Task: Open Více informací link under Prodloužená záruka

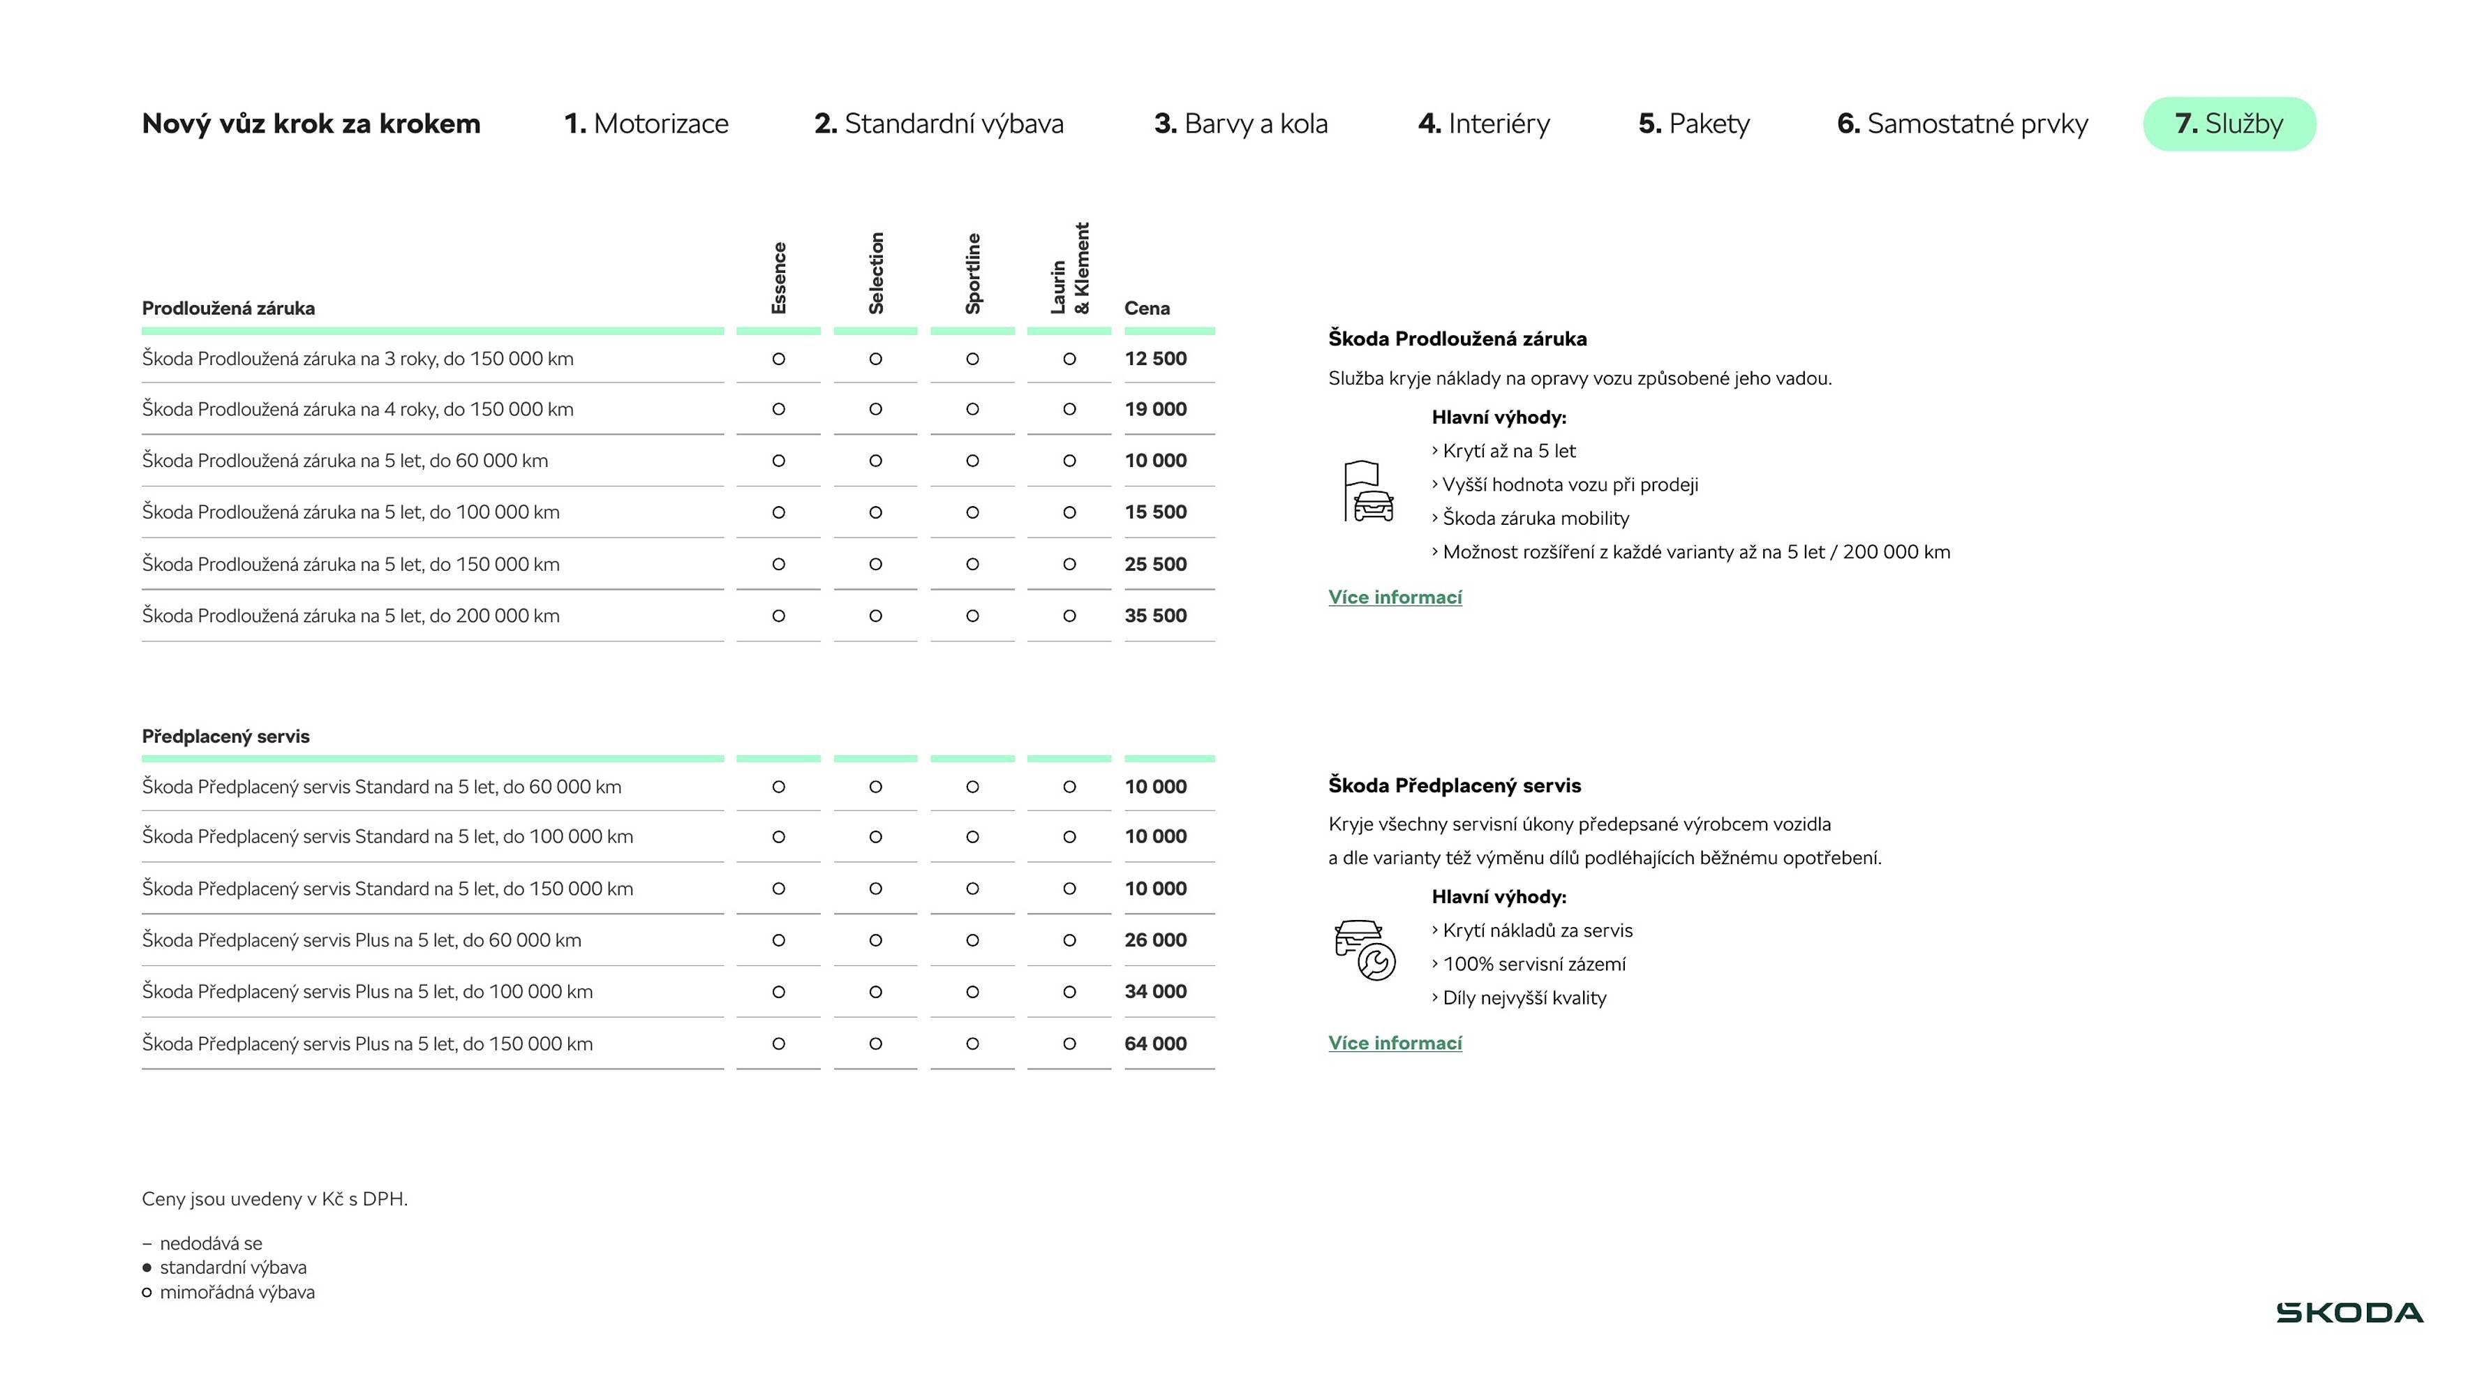Action: 1394,597
